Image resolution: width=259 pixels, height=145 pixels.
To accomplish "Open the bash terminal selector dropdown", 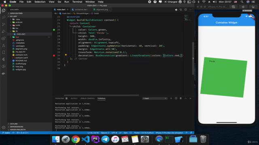I will [155, 98].
